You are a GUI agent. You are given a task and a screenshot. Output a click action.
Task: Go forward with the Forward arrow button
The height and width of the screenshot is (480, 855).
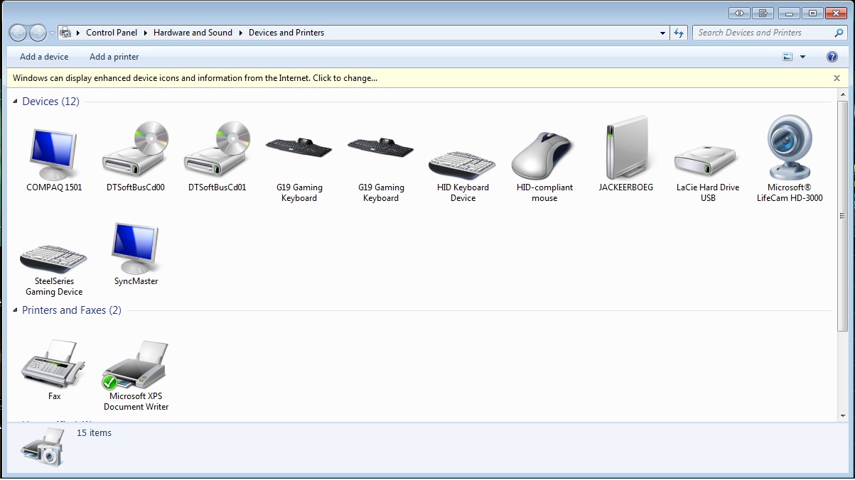point(38,33)
